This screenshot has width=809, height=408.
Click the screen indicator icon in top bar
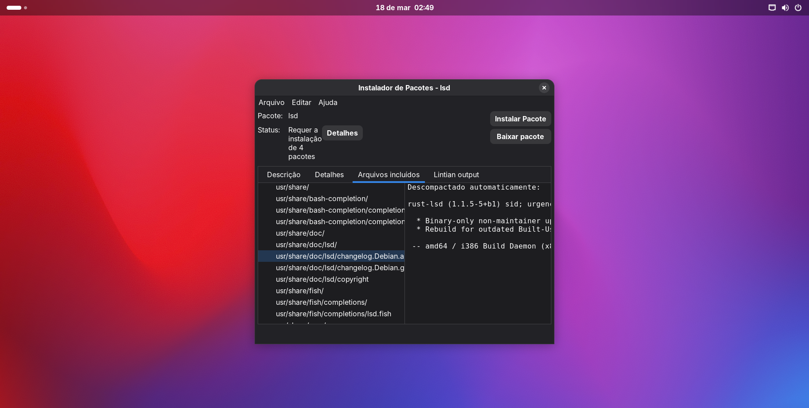[x=772, y=8]
